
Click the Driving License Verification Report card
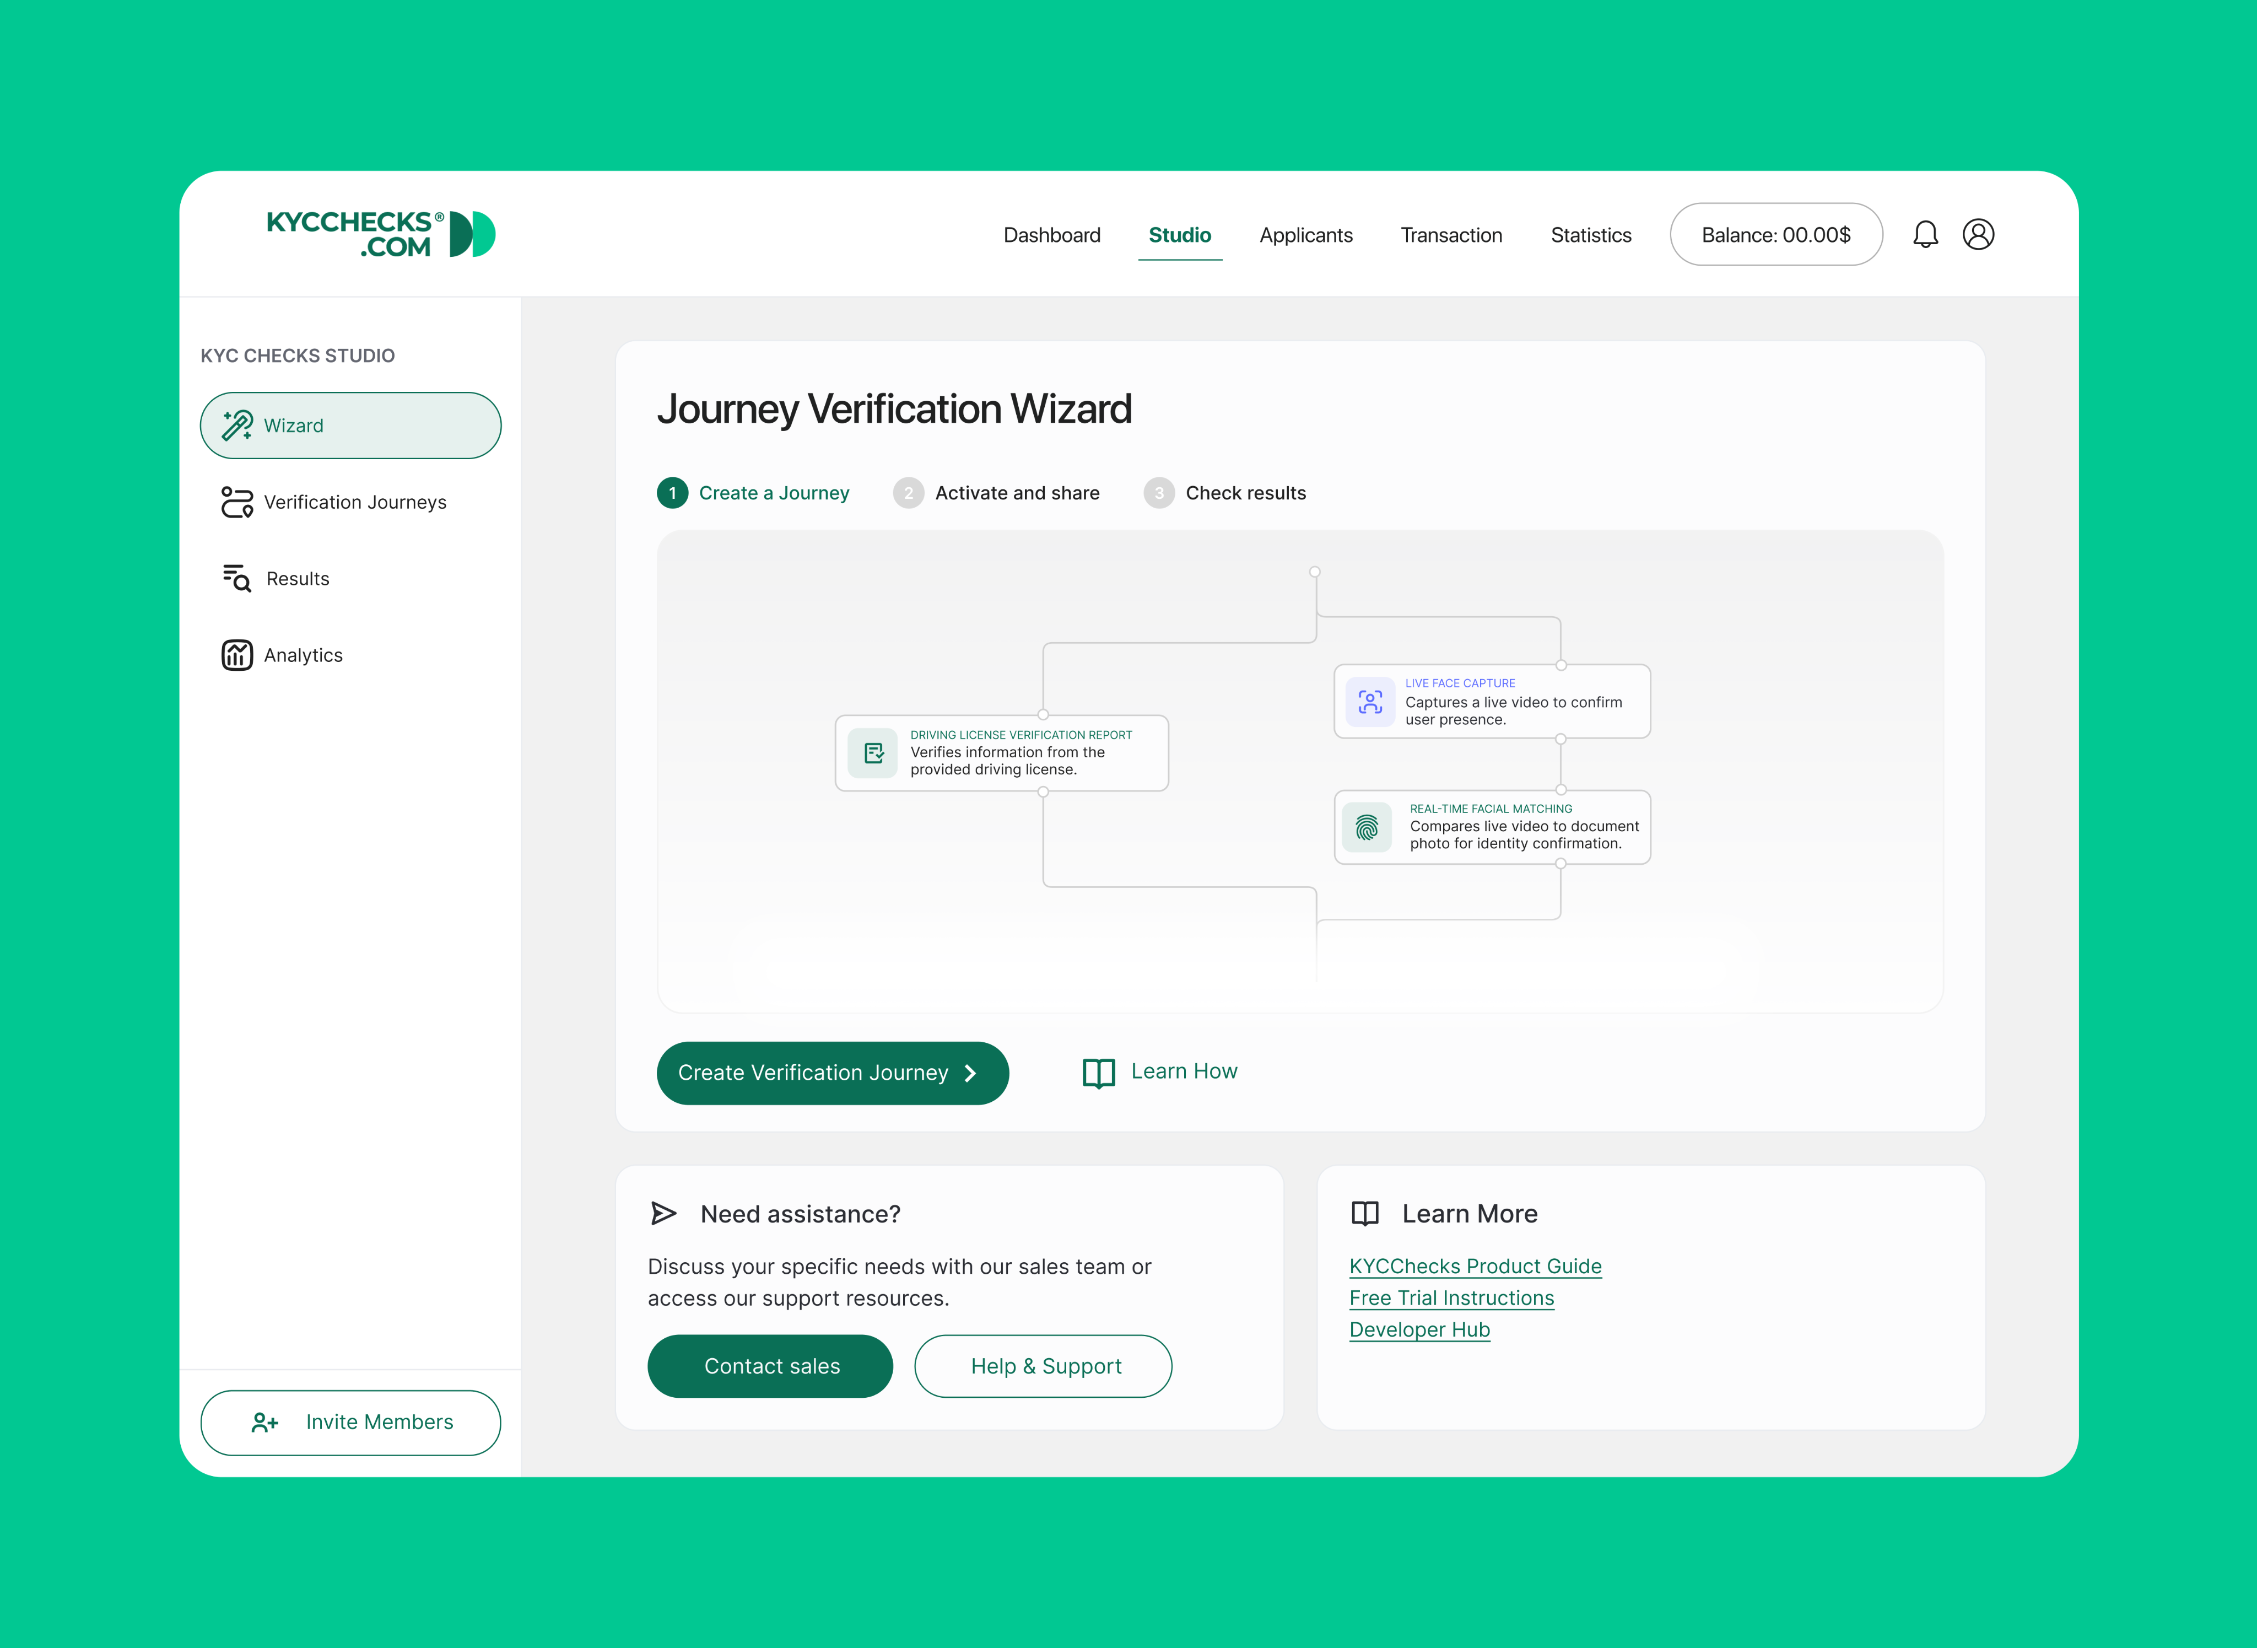pyautogui.click(x=1002, y=753)
